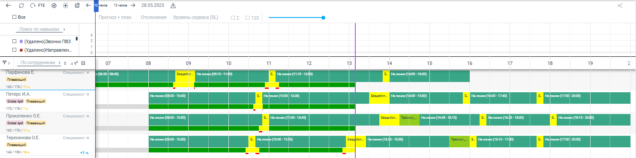Click hour label 16 in timeline header
The image size is (636, 158).
[x=470, y=63]
